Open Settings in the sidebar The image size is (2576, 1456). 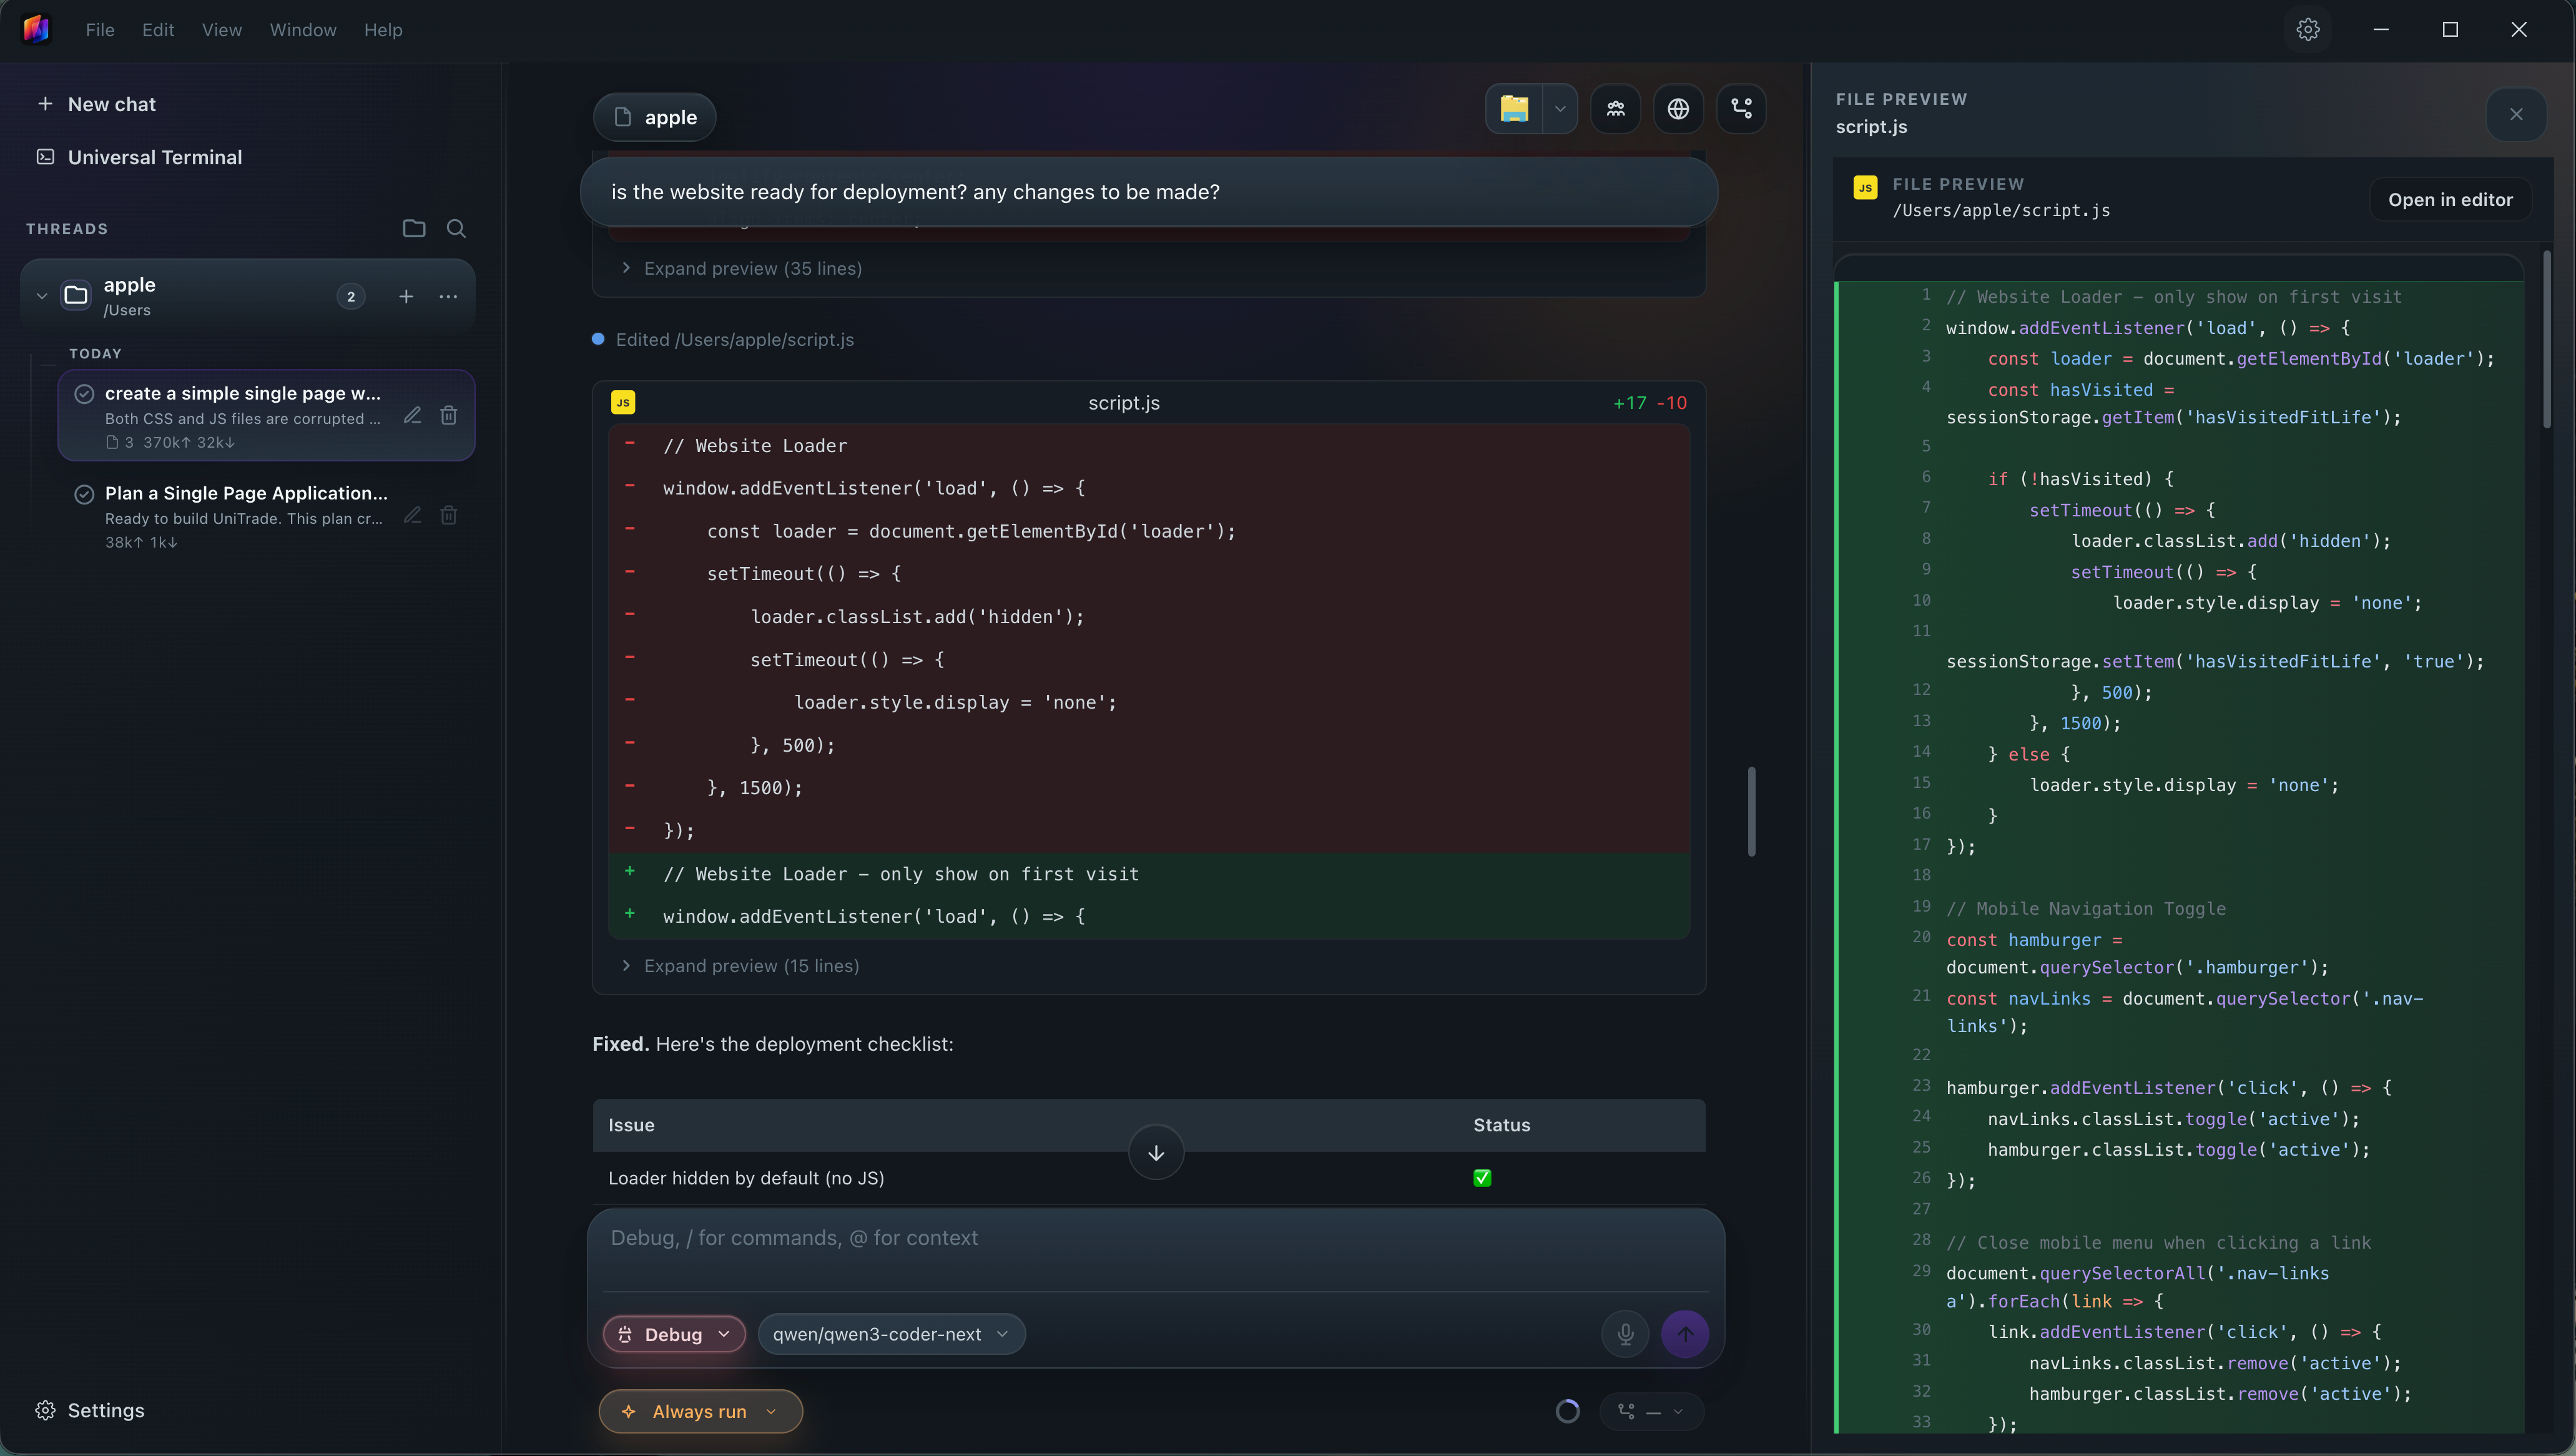click(90, 1410)
